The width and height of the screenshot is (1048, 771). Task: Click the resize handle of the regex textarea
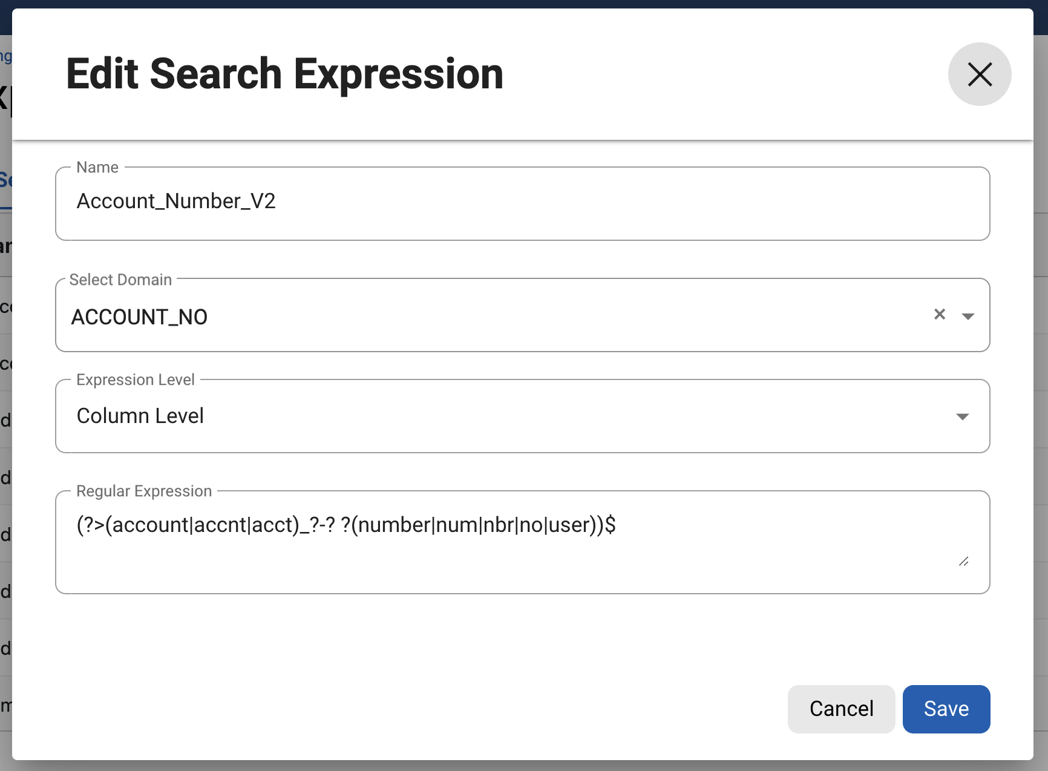pos(963,562)
